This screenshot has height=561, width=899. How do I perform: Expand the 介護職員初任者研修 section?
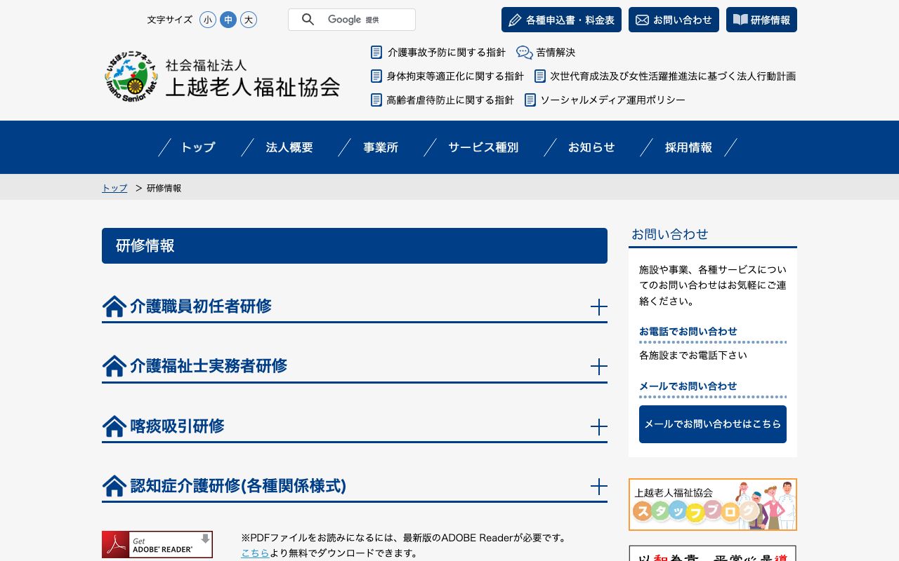coord(599,307)
